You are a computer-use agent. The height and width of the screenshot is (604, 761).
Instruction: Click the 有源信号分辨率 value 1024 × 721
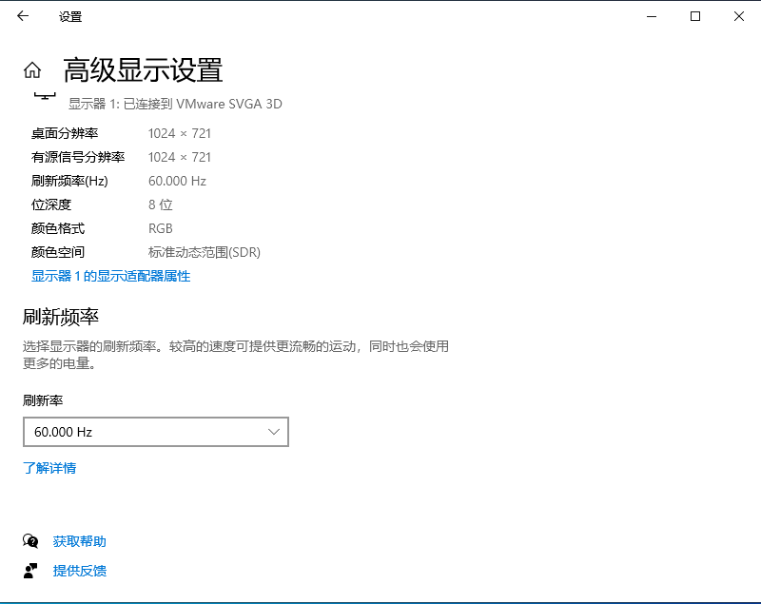pos(179,157)
